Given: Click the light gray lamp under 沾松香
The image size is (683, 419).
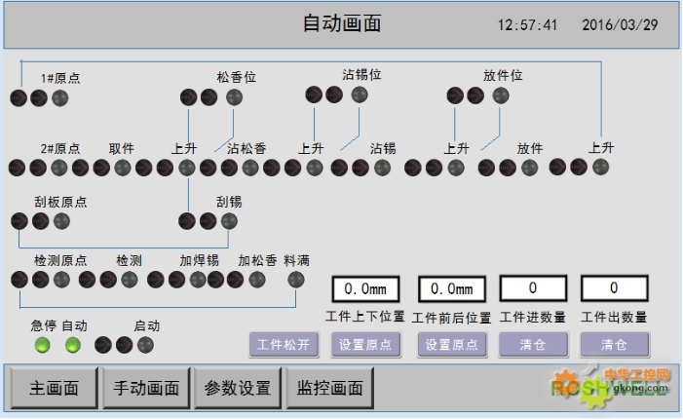Looking at the screenshot, I should tap(250, 168).
